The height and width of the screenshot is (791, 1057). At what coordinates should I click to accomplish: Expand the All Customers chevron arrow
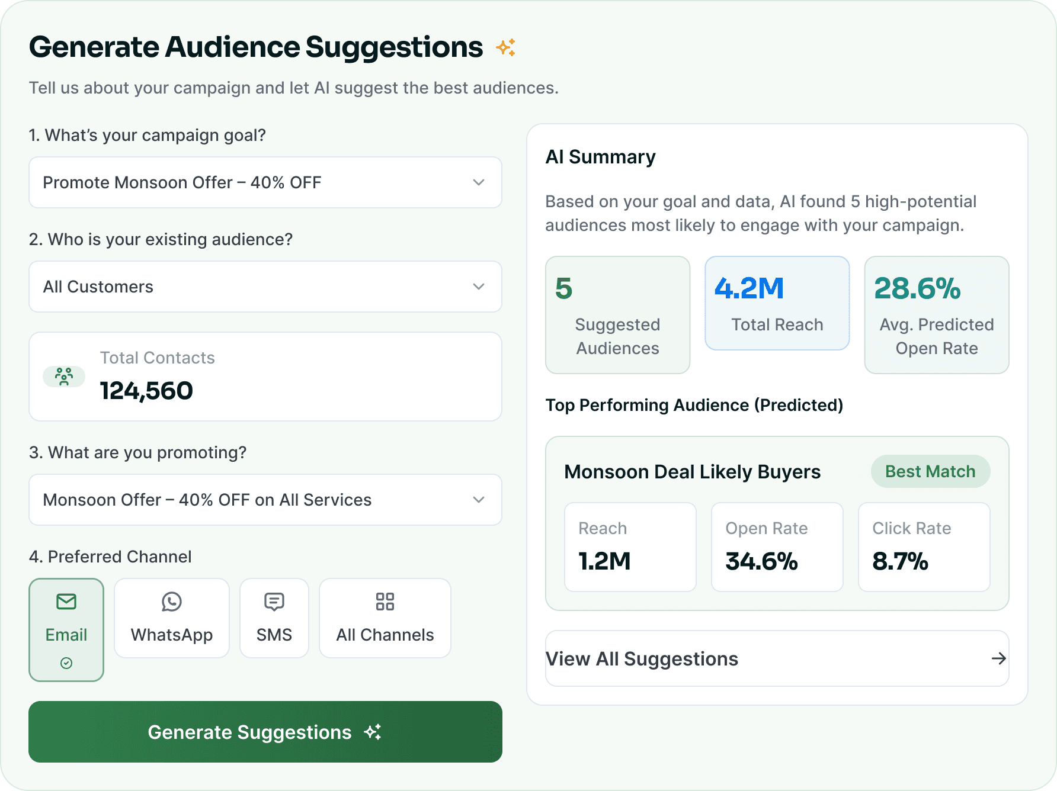click(479, 287)
